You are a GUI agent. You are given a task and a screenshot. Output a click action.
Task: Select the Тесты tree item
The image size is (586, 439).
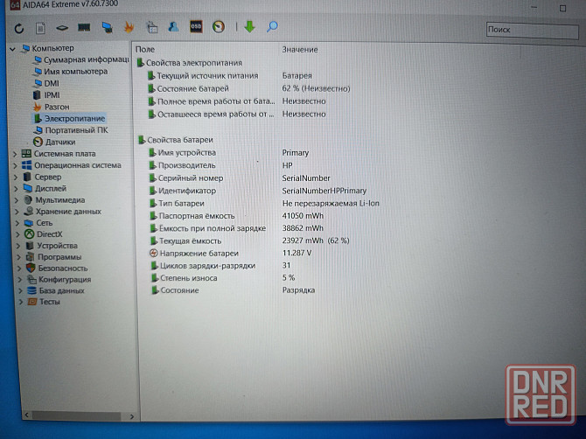(x=44, y=302)
